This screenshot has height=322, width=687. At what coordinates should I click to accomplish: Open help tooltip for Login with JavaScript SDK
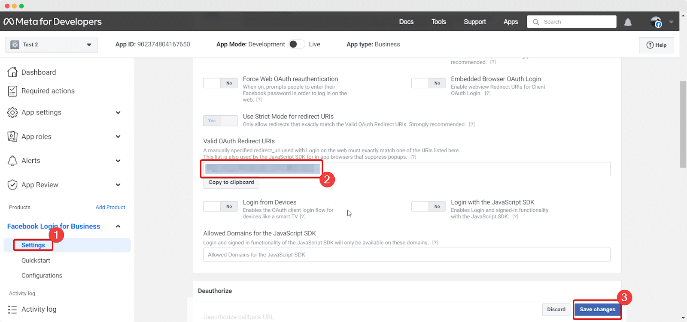point(515,217)
